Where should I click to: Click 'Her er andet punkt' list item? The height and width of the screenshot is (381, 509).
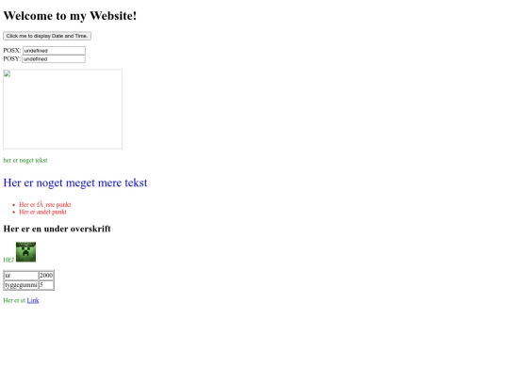[x=42, y=212]
